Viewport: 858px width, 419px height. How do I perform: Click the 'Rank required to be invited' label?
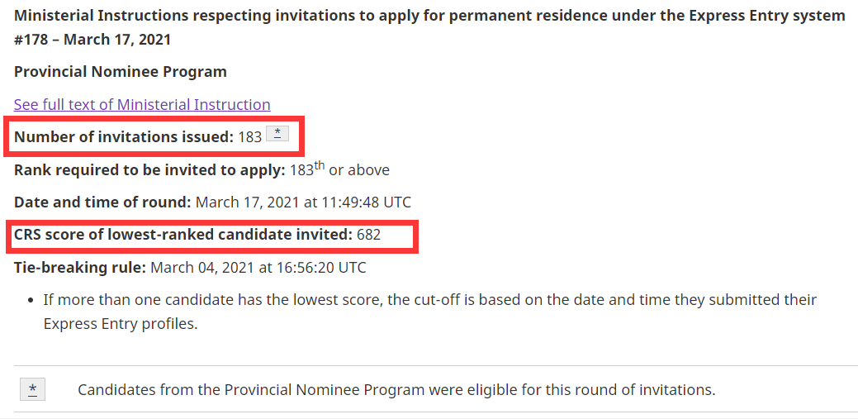pos(149,170)
